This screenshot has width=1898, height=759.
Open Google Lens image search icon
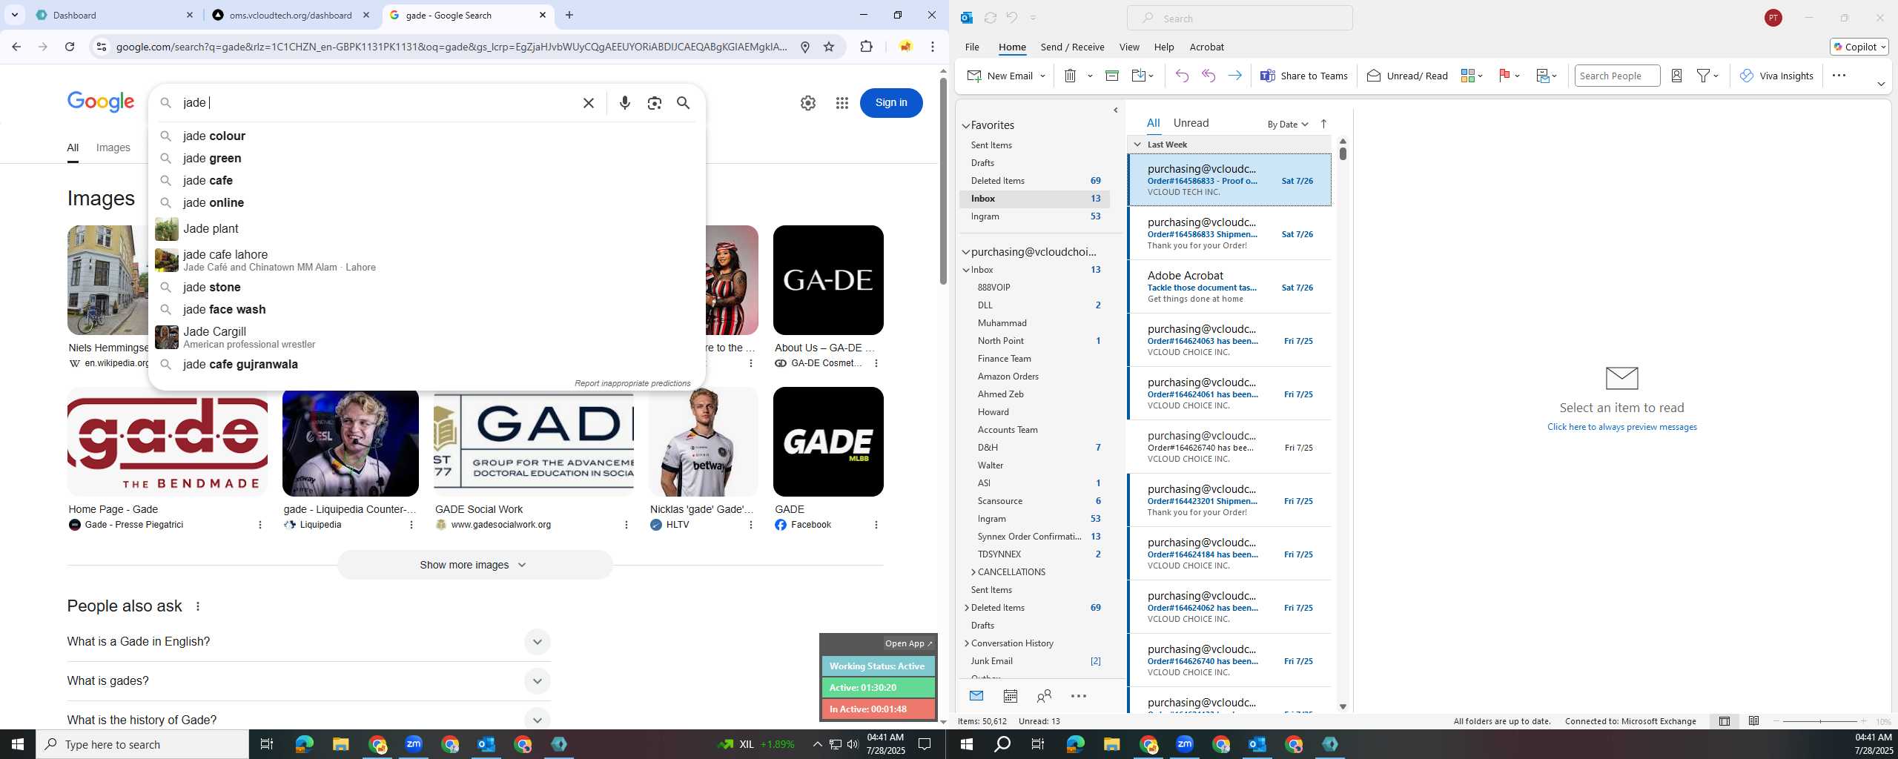pyautogui.click(x=654, y=103)
